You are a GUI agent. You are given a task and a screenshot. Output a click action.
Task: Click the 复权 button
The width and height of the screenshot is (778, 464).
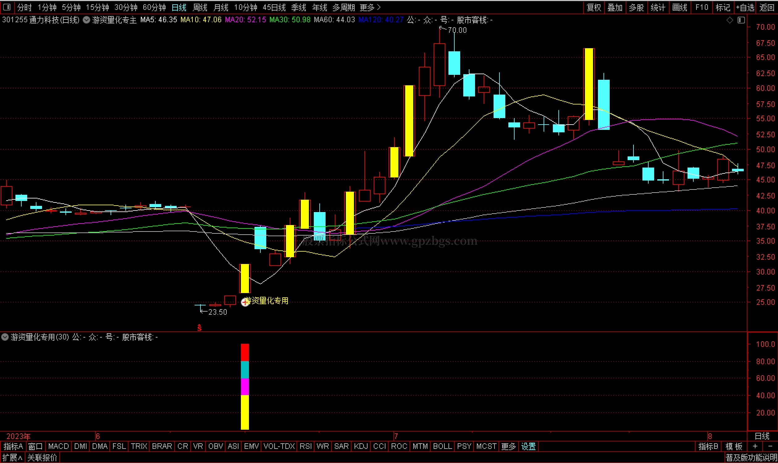point(594,7)
